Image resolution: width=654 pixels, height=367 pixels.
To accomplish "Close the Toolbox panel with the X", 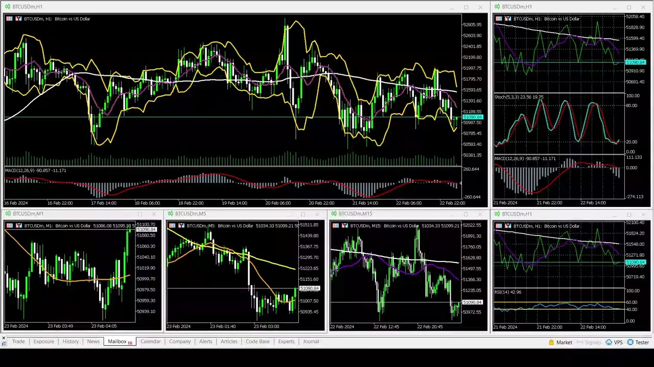I will 4,338.
